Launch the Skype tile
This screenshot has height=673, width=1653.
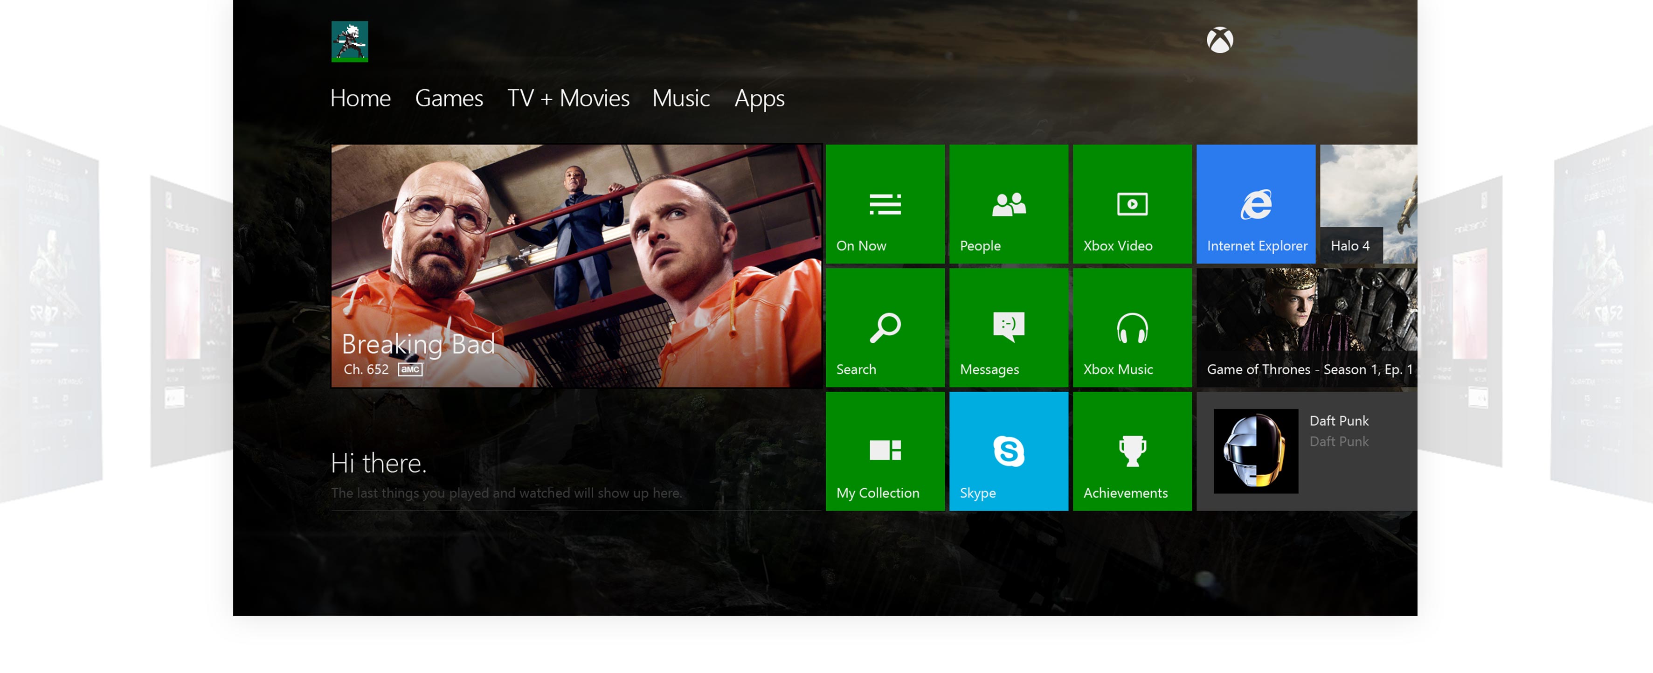point(1008,451)
